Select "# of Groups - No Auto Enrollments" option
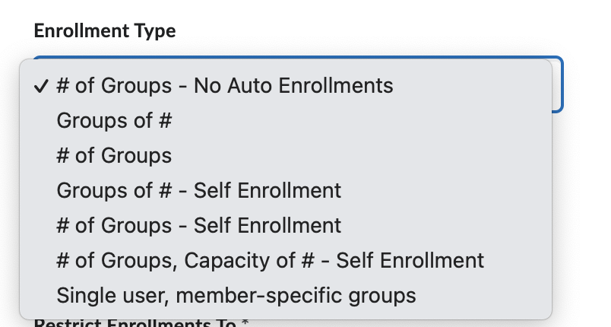This screenshot has width=611, height=327. [x=224, y=85]
